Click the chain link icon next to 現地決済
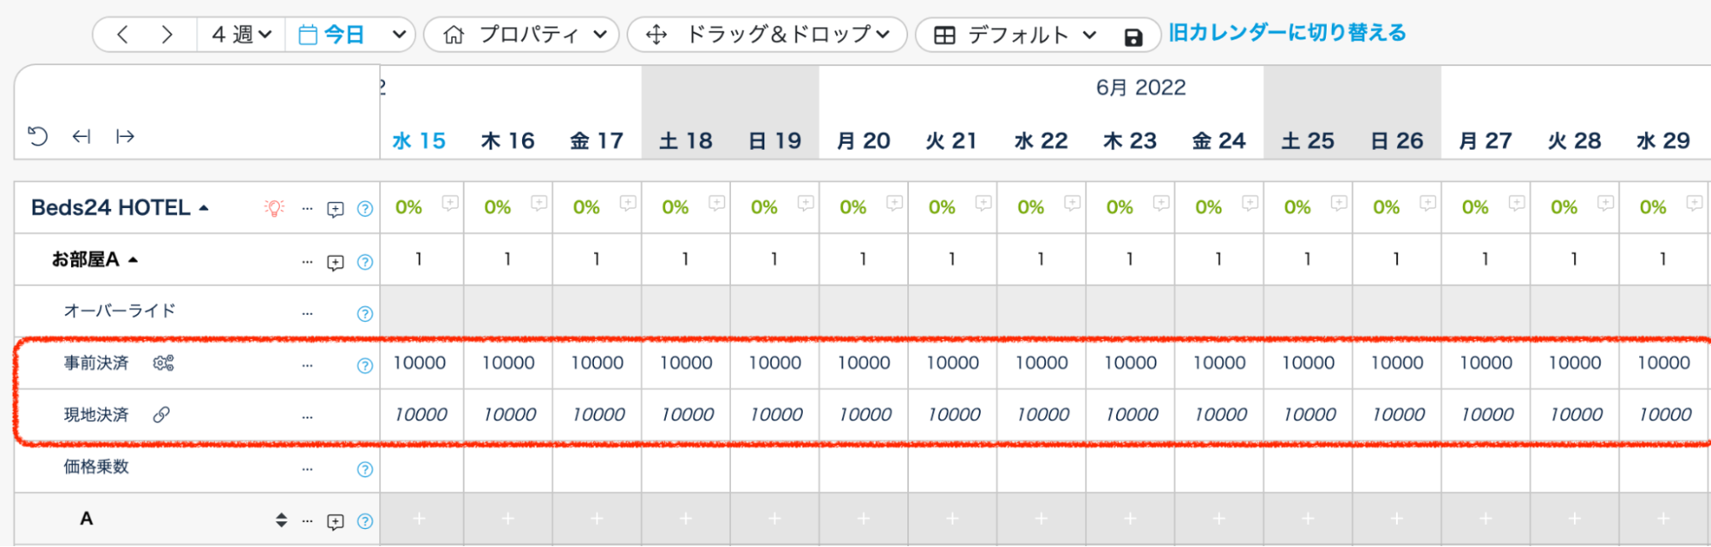This screenshot has height=547, width=1711. point(161,415)
